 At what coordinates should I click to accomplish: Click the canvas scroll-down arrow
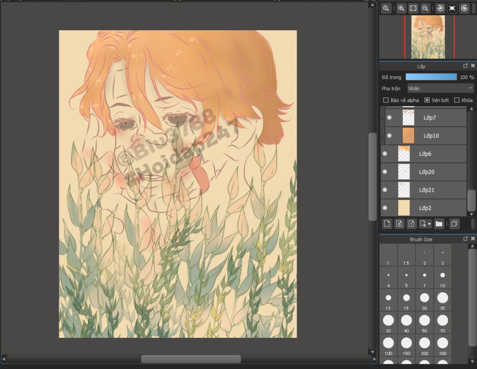pyautogui.click(x=373, y=352)
